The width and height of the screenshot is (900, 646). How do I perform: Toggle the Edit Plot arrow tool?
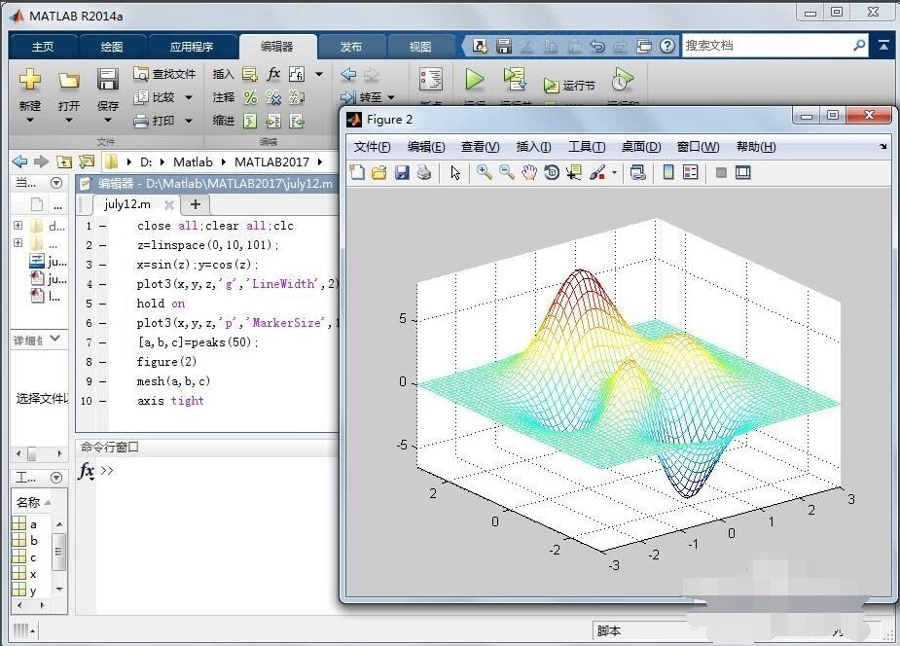click(x=455, y=172)
